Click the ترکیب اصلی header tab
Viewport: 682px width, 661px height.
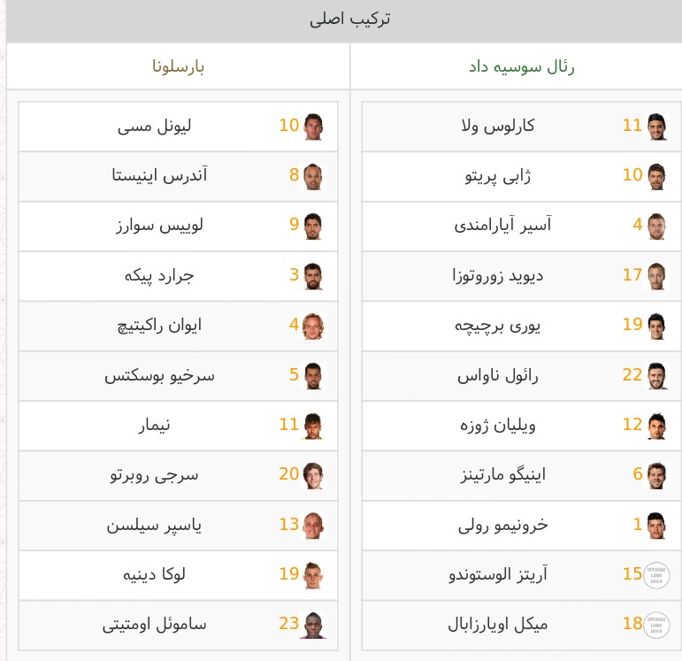point(350,19)
